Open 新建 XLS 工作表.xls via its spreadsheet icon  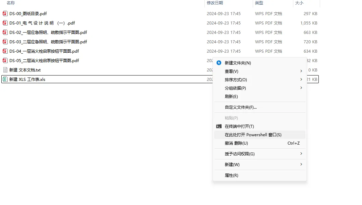(5, 79)
